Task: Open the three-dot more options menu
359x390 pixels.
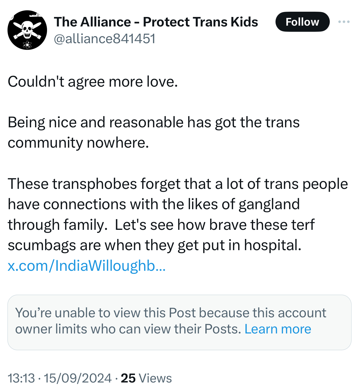Action: (x=344, y=22)
